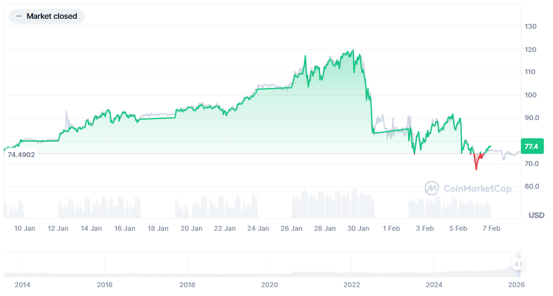Click 2018 on the overview timeline
553x296 pixels.
tap(187, 285)
